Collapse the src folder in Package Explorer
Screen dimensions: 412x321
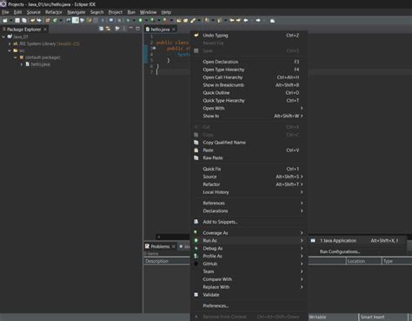click(10, 50)
